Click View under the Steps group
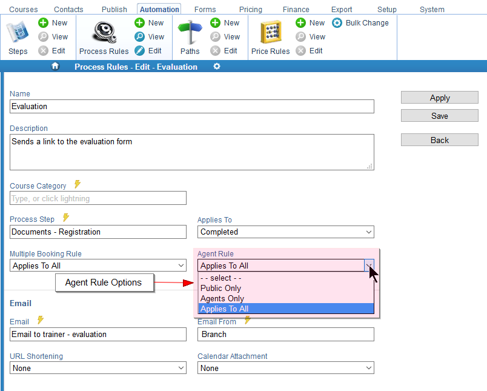487x391 pixels. pyautogui.click(x=53, y=37)
